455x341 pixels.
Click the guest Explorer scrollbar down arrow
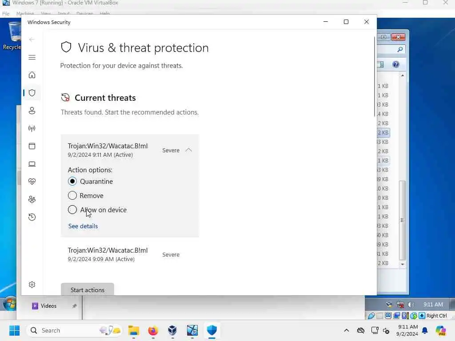point(403,264)
